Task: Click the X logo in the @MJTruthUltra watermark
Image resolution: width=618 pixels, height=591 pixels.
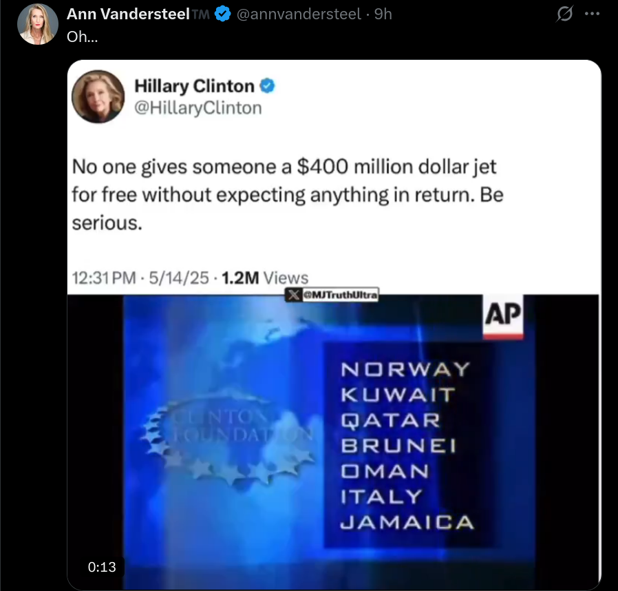Action: tap(293, 295)
